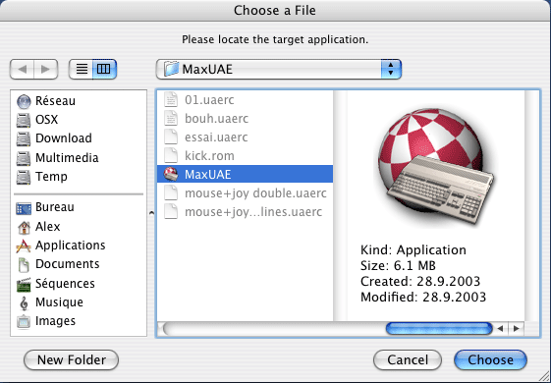Select file name bouh.uaerc
The width and height of the screenshot is (551, 383).
click(x=216, y=119)
